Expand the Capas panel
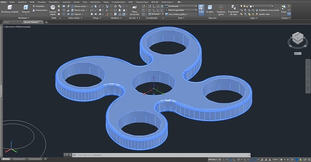 pyautogui.click(x=253, y=18)
